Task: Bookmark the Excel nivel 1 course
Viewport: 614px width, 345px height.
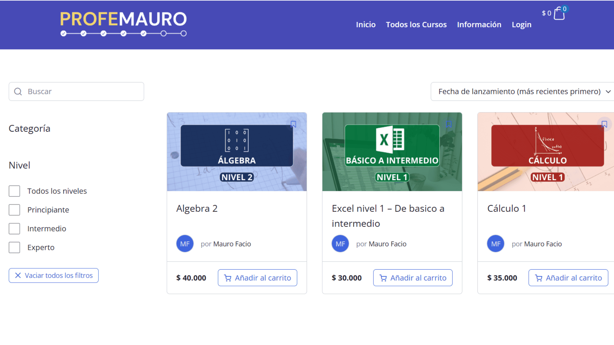Action: (449, 124)
